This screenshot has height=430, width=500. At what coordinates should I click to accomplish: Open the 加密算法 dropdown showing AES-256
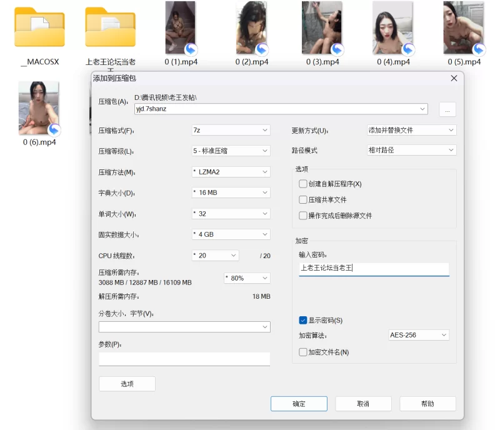tap(419, 335)
